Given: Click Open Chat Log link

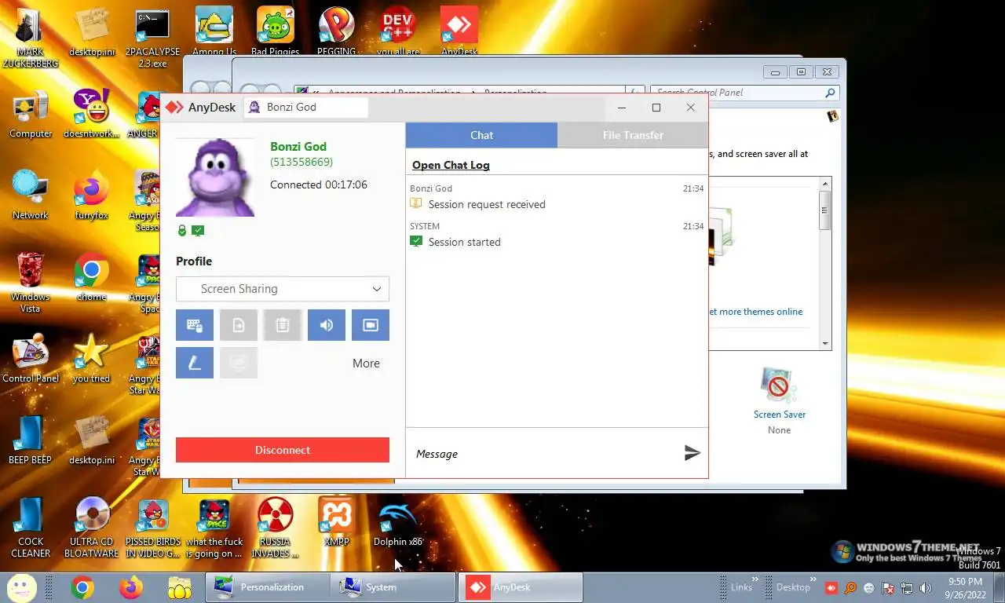Looking at the screenshot, I should click(451, 165).
